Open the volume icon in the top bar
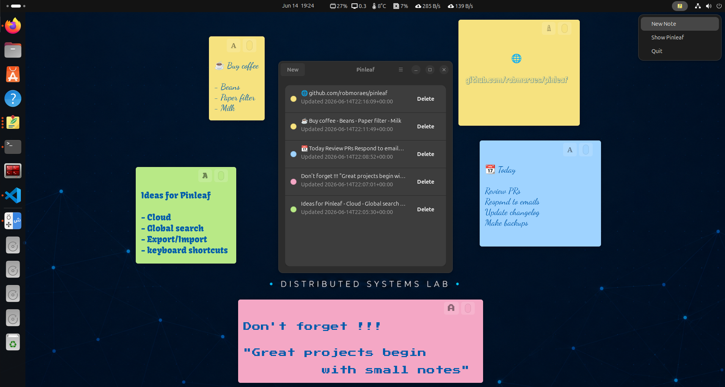The width and height of the screenshot is (725, 387). pos(708,6)
